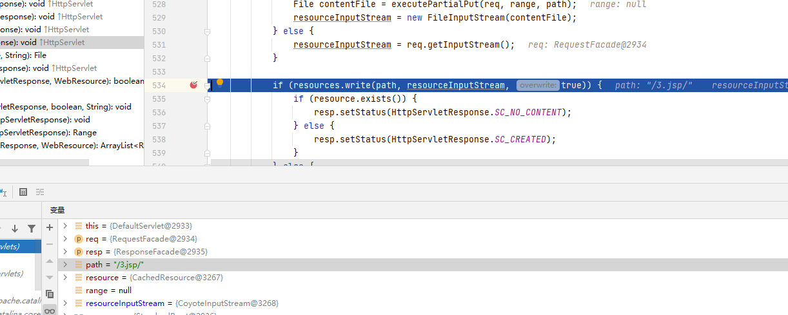Click the show watches glasses icon
The image size is (788, 315).
click(50, 310)
